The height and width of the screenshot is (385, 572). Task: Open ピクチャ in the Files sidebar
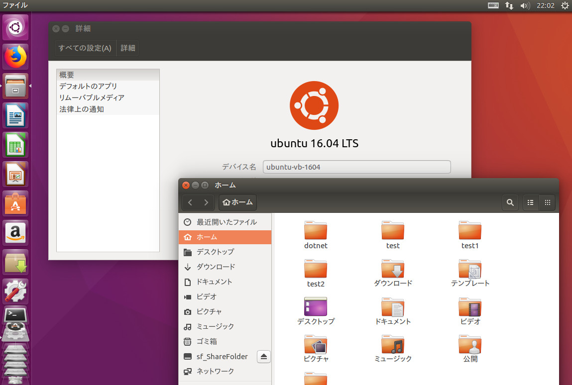225,312
